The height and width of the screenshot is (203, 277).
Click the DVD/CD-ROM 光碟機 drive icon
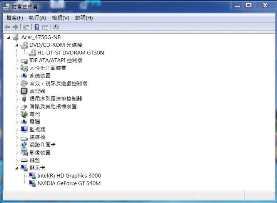24,45
